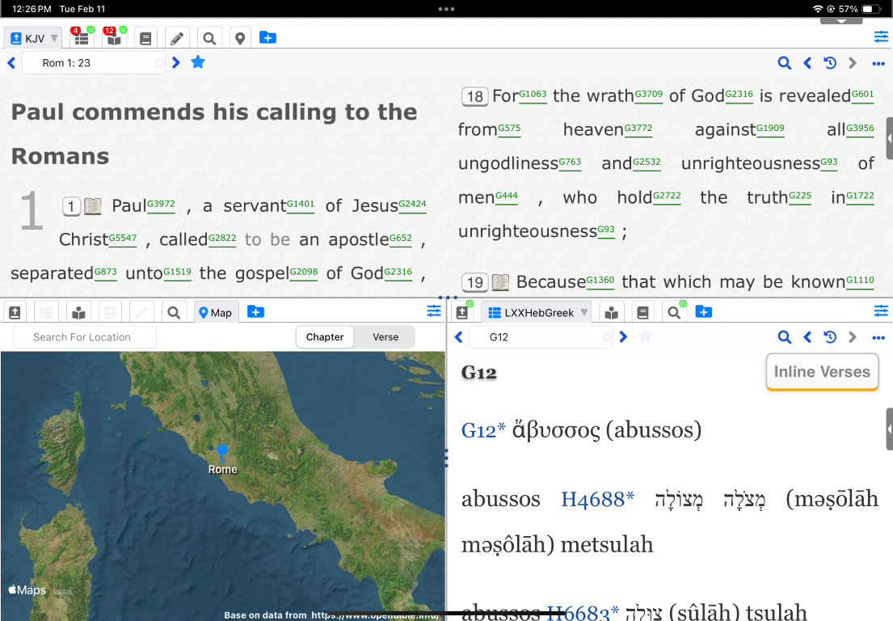This screenshot has width=893, height=621.
Task: Follow the H4688 Strong's link
Action: tap(597, 499)
